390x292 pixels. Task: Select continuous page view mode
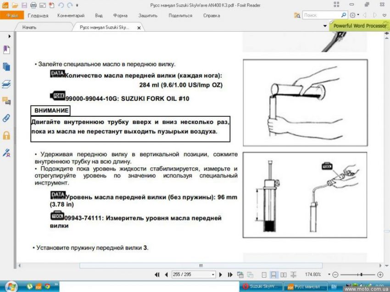click(273, 275)
